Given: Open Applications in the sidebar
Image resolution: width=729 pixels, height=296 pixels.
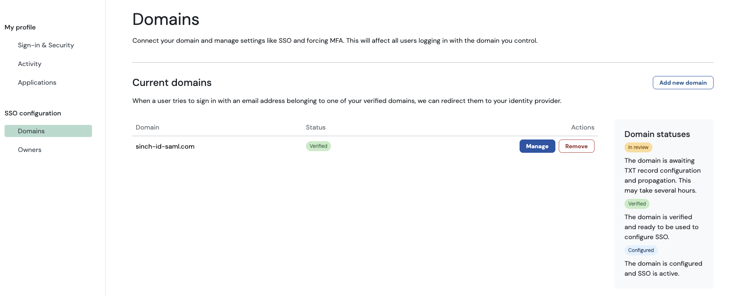Looking at the screenshot, I should (x=37, y=83).
